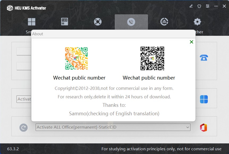Close the About dialog with green X
This screenshot has height=154, width=229.
tap(192, 42)
